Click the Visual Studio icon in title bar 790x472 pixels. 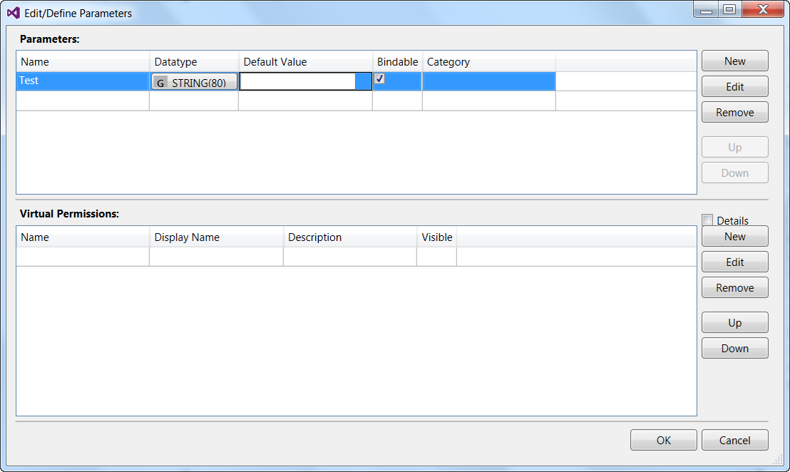click(x=14, y=13)
